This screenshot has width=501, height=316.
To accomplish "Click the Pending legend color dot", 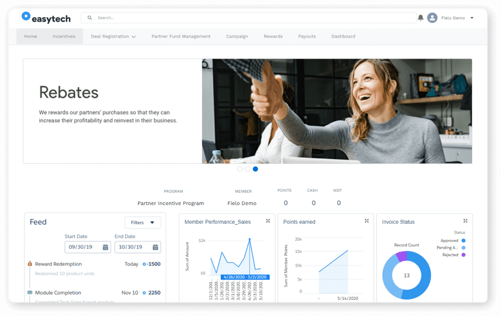I will tap(463, 247).
